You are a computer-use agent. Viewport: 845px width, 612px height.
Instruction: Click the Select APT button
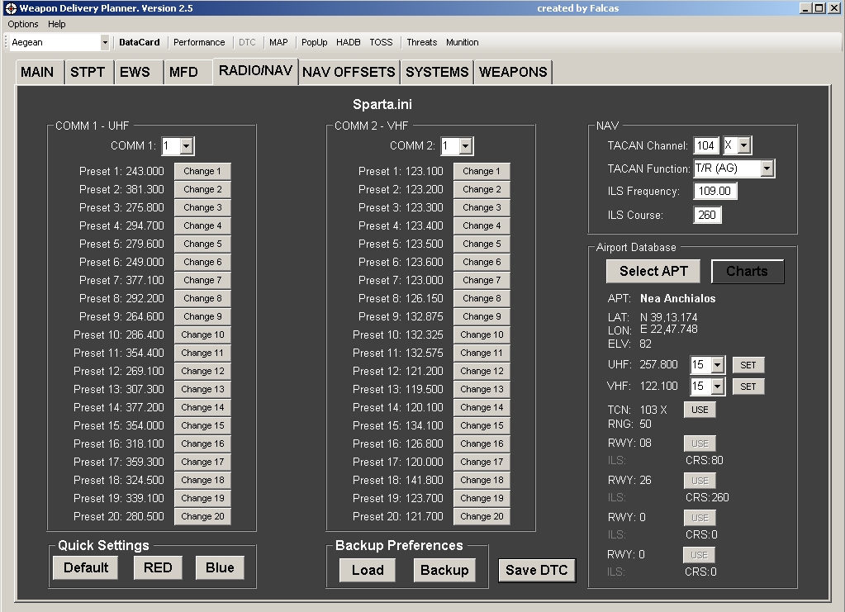pos(653,271)
